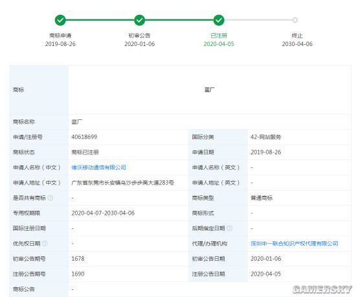Select the date 2030-04-06 under 终止
The width and height of the screenshot is (356, 297).
coord(297,44)
